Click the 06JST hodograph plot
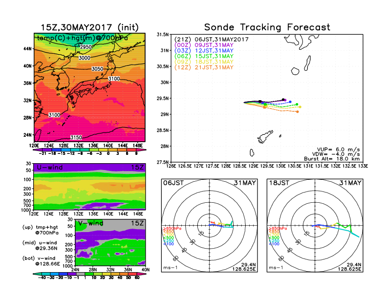The width and height of the screenshot is (387, 299). 210,225
